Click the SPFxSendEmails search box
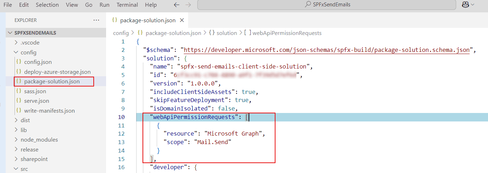 (x=327, y=5)
